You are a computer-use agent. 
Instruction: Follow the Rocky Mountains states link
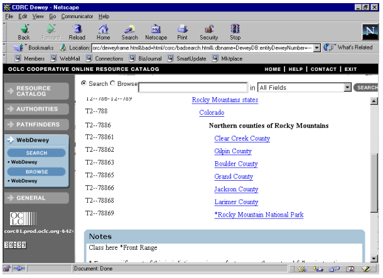(225, 100)
